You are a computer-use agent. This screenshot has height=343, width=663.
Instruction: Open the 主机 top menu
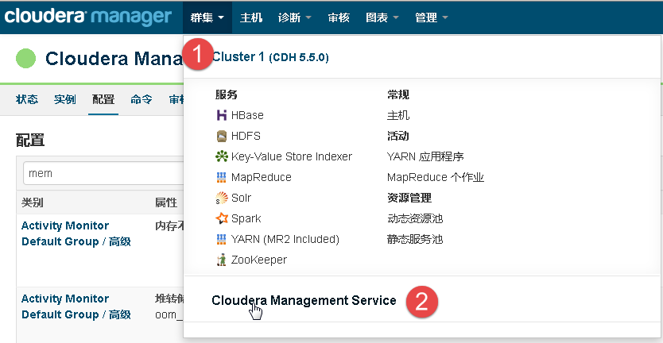pyautogui.click(x=251, y=17)
